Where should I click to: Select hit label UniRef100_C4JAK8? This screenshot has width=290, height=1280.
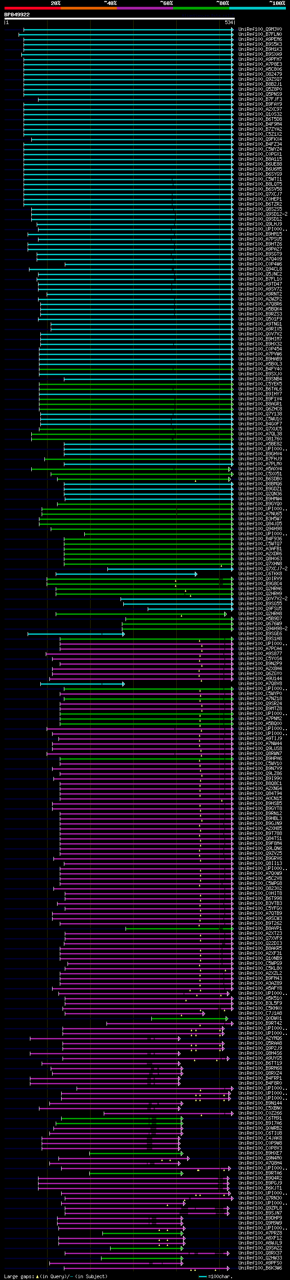point(260,1138)
